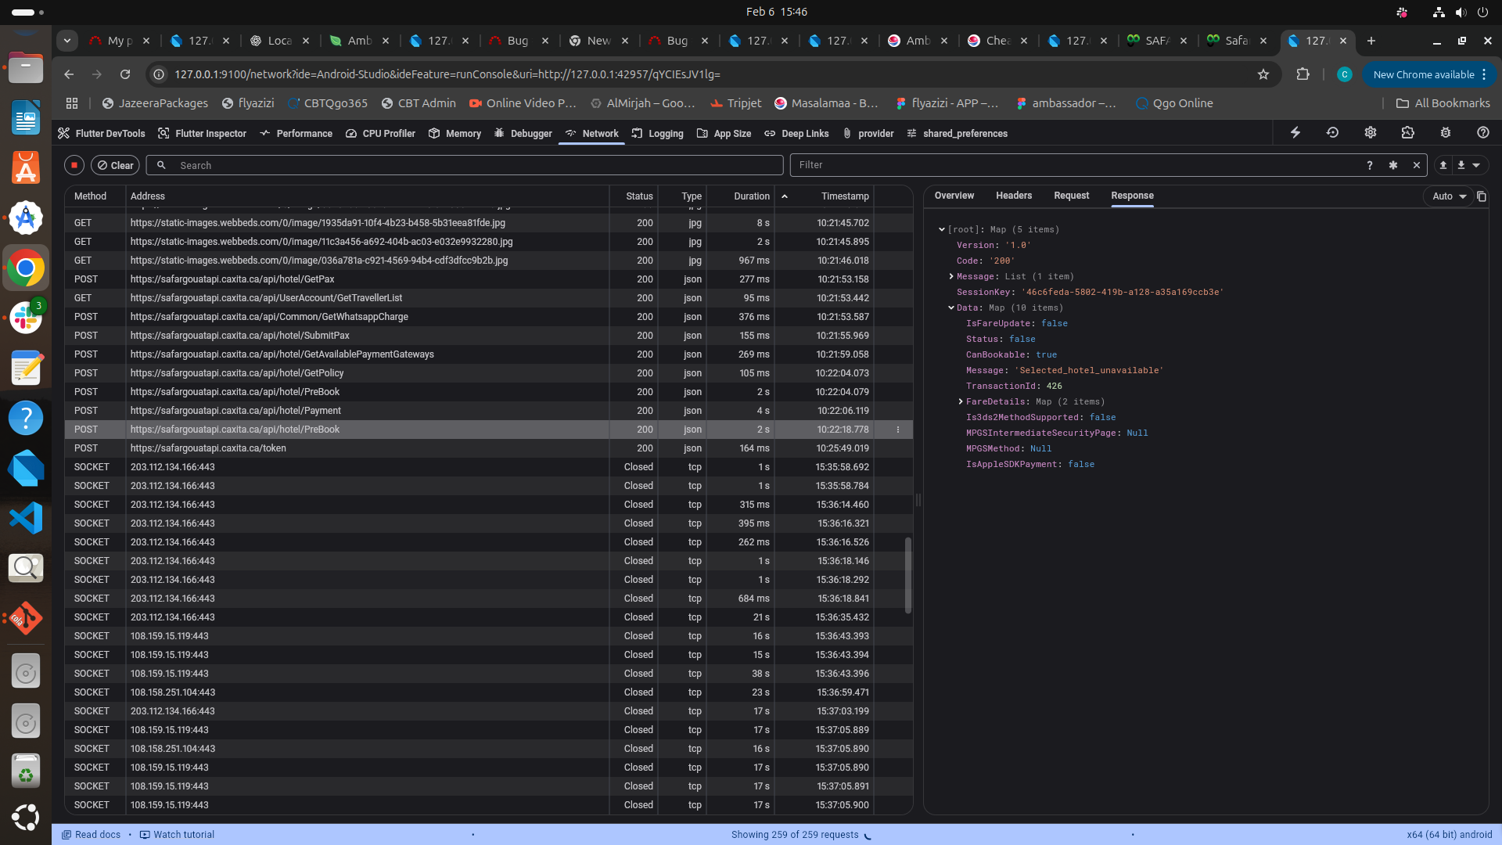Toggle Duration column sort arrow
1502x845 pixels.
(784, 196)
